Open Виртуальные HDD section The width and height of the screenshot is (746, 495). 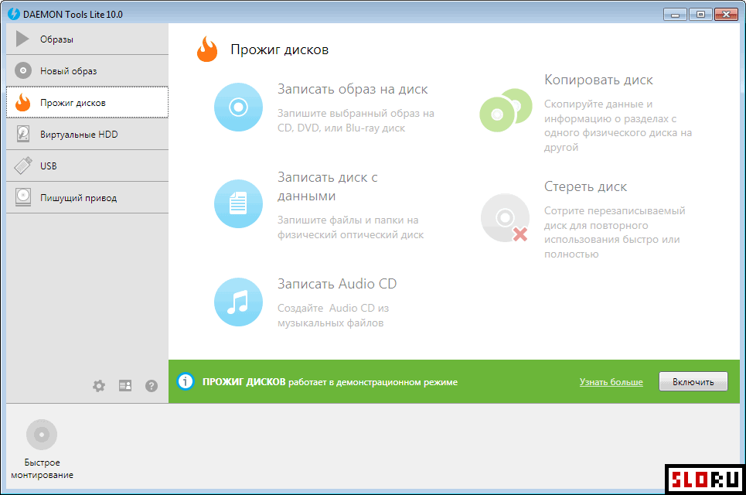(87, 135)
